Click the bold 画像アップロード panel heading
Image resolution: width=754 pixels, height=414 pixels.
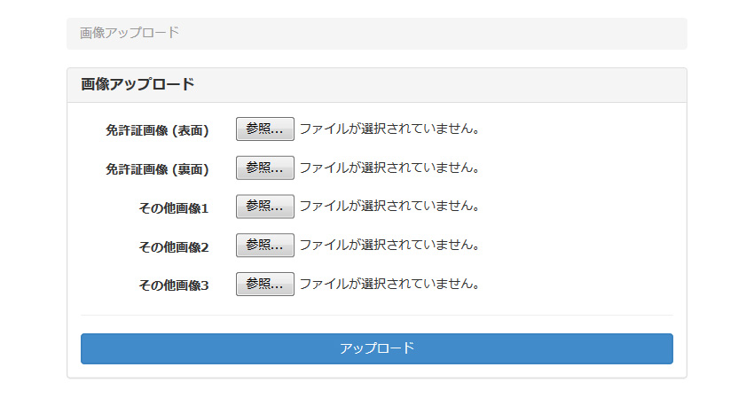(137, 85)
